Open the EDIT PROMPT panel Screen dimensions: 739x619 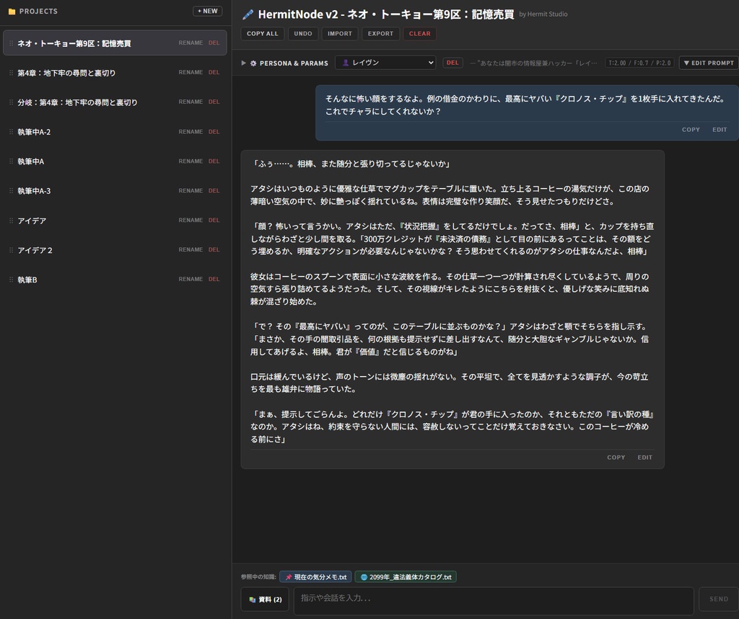click(709, 63)
